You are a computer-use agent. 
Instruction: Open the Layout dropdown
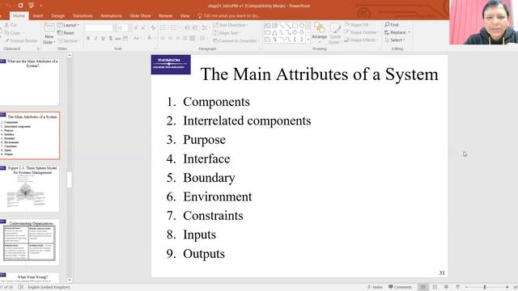[68, 25]
